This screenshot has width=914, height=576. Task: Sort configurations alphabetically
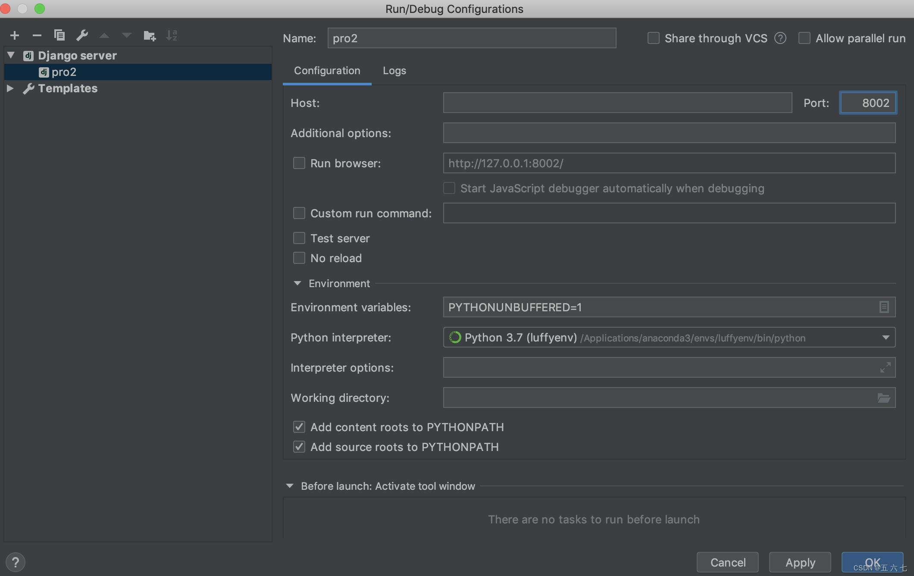coord(172,35)
